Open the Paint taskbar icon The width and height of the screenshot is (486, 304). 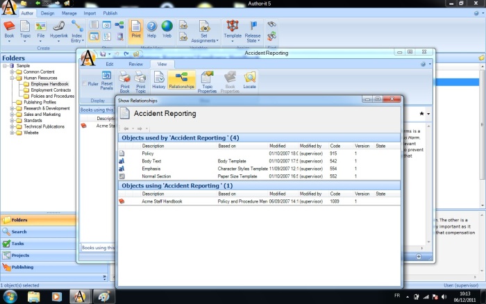pyautogui.click(x=103, y=296)
